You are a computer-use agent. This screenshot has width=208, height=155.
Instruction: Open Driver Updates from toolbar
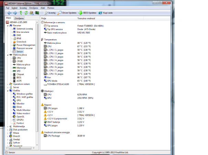point(67,13)
